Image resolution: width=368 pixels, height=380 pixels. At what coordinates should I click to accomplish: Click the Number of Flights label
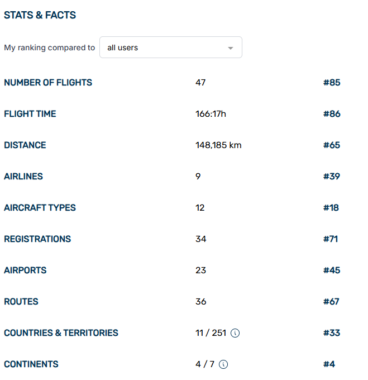48,83
